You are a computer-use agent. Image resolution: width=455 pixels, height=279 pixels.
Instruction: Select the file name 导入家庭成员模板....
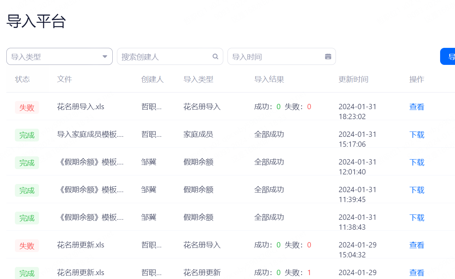[x=90, y=134]
